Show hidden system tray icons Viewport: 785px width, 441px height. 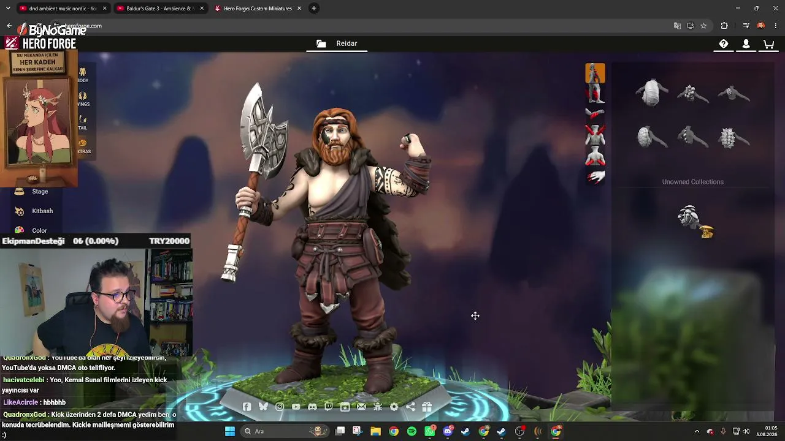pyautogui.click(x=697, y=431)
